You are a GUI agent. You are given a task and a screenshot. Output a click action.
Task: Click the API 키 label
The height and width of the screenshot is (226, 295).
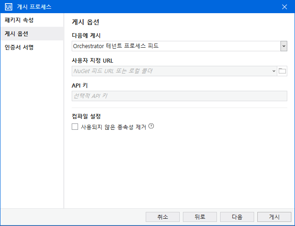(x=80, y=86)
